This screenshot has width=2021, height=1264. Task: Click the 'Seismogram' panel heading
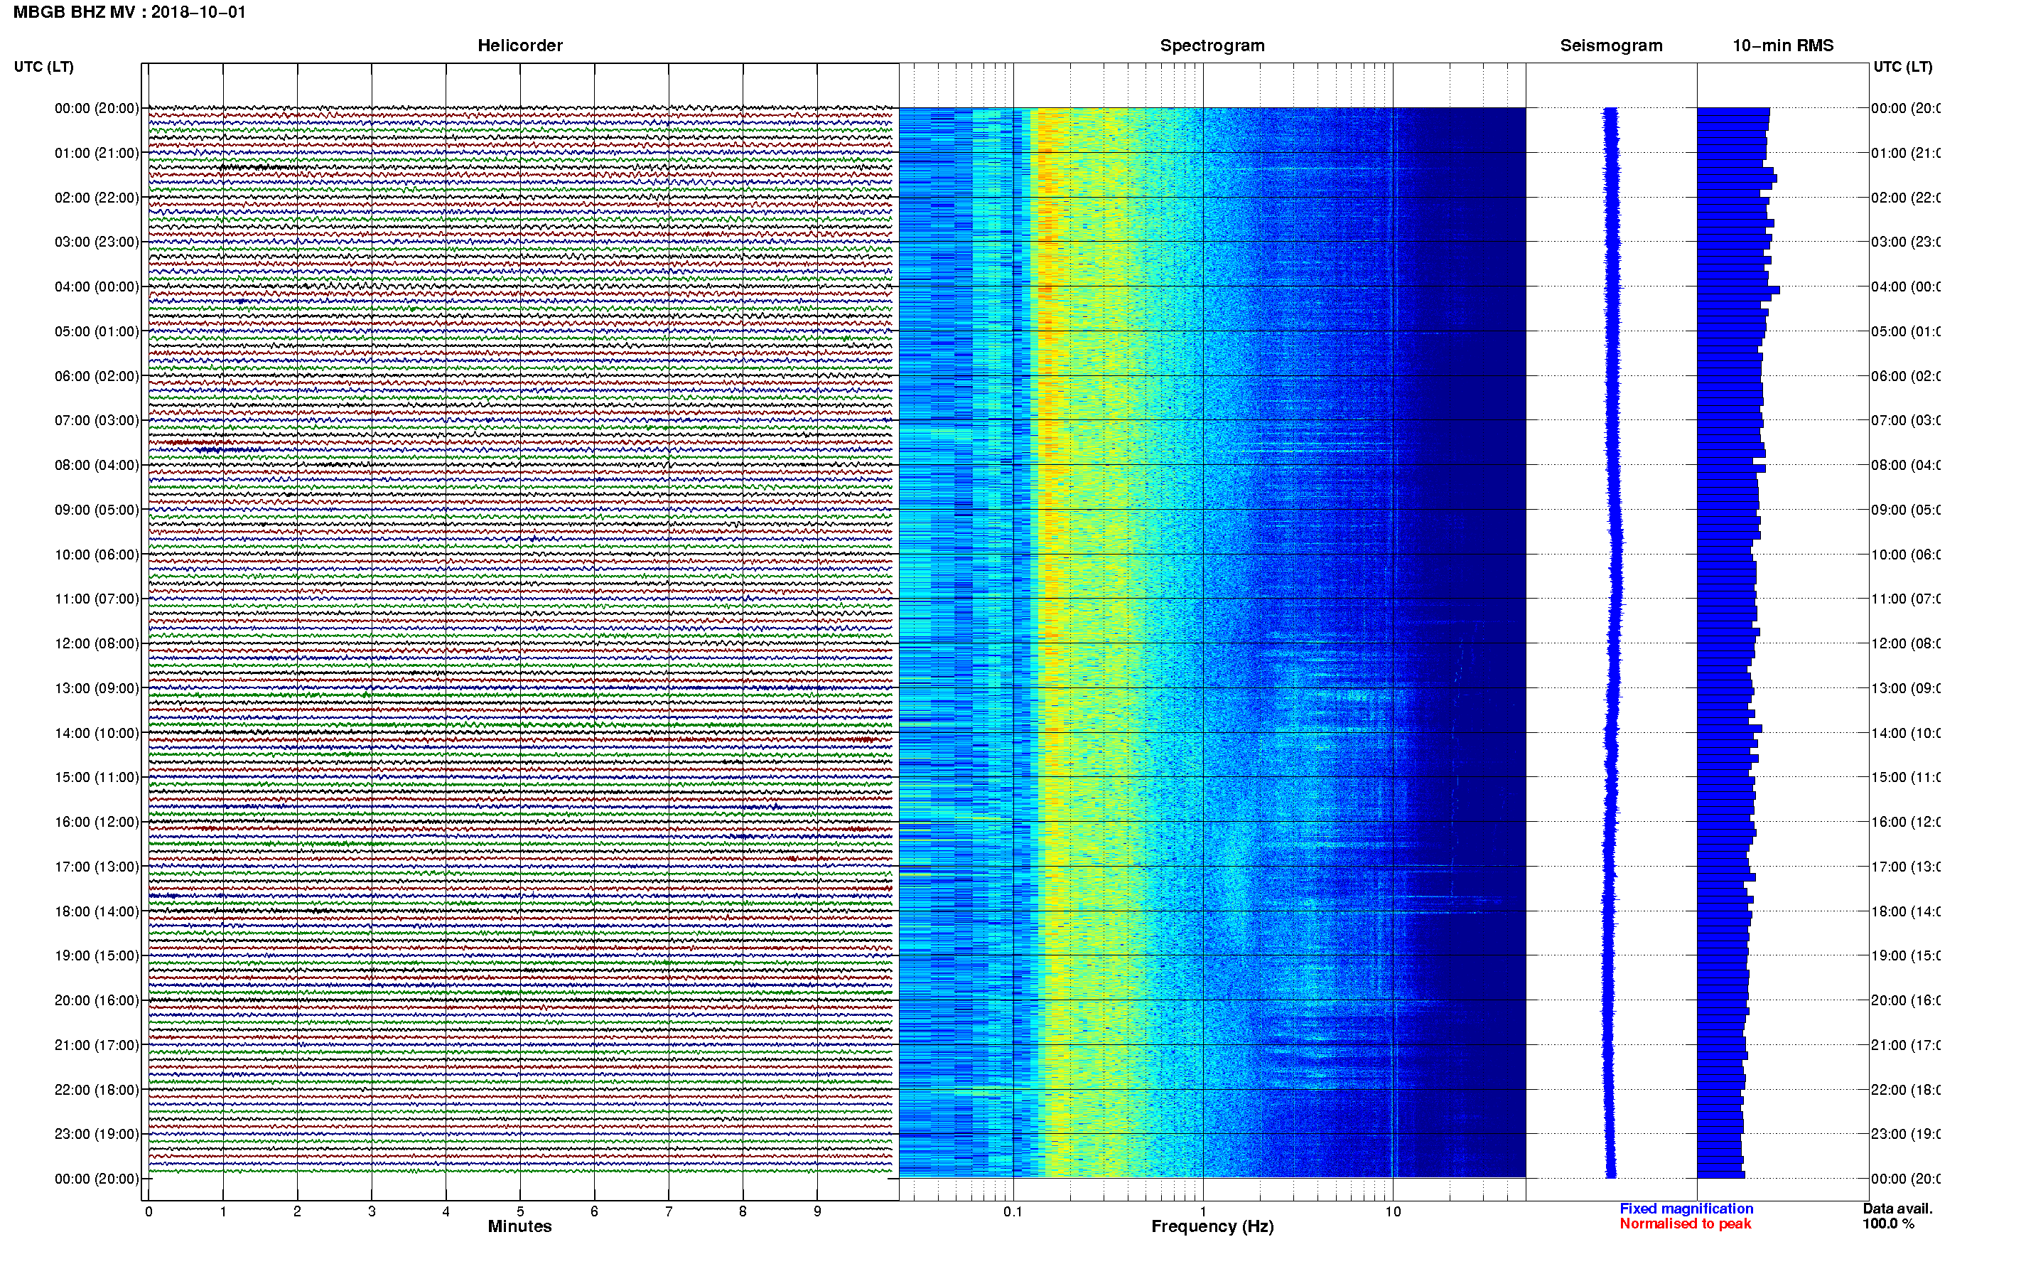point(1611,45)
